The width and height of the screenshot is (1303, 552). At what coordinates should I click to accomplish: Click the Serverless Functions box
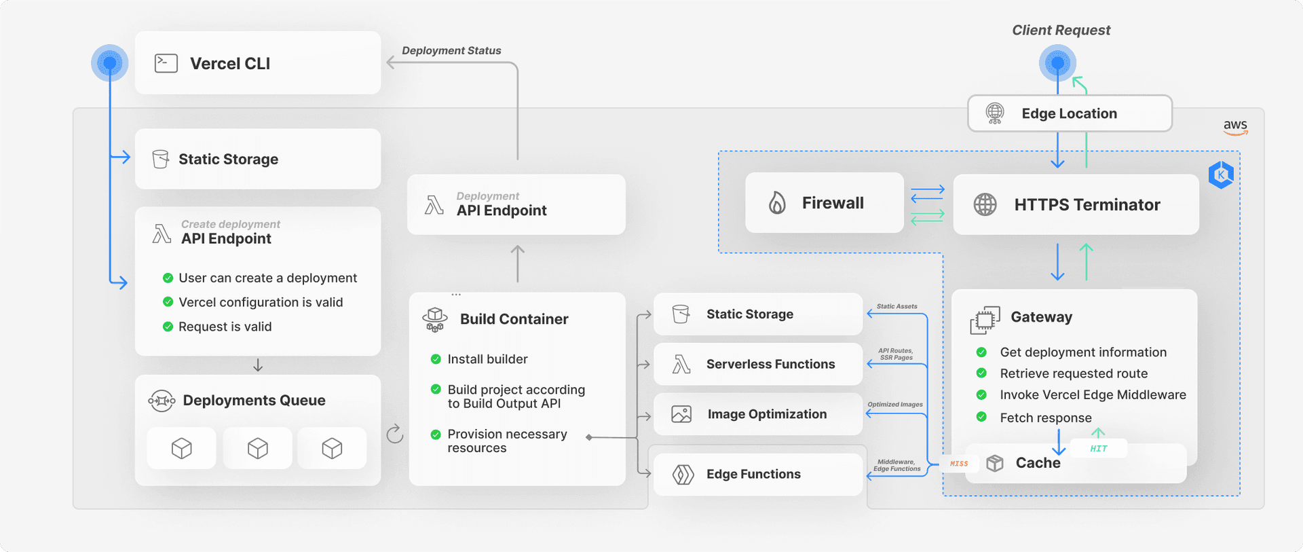pos(757,364)
